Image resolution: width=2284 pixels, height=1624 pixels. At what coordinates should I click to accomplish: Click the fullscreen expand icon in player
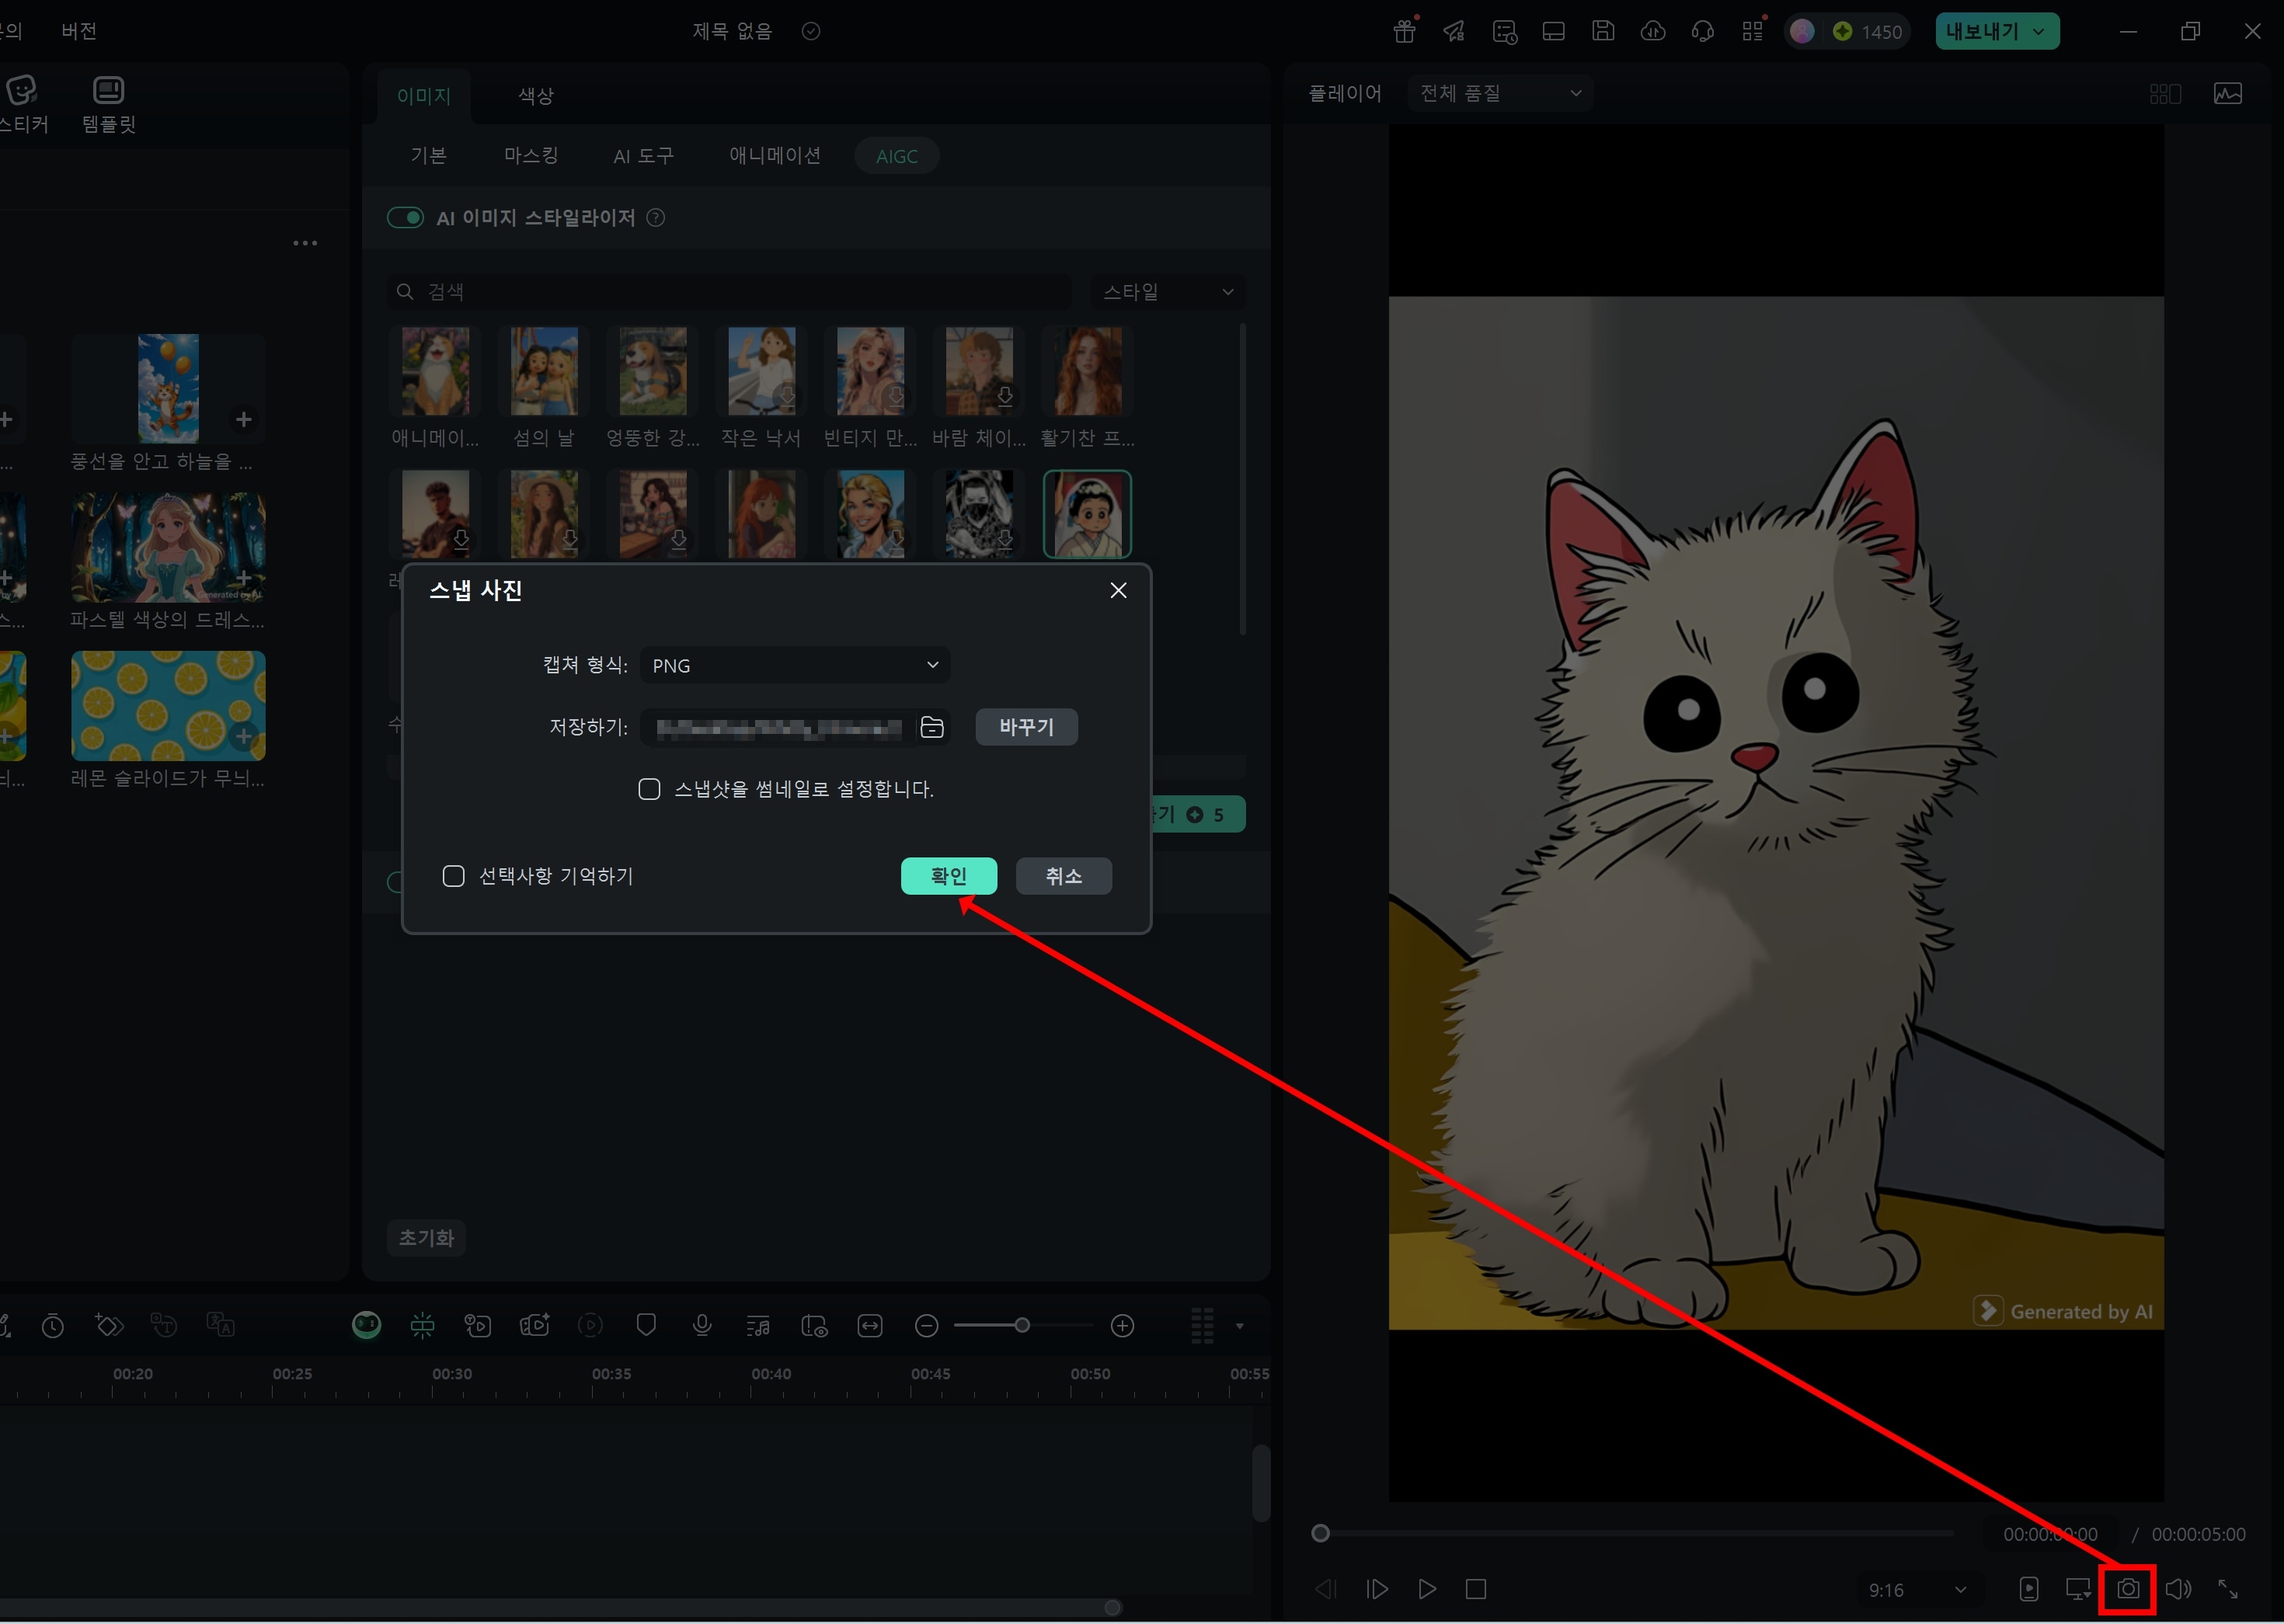click(2228, 1589)
